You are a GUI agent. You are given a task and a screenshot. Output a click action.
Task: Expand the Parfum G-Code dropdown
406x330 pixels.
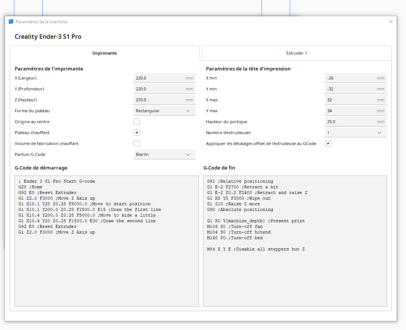164,154
